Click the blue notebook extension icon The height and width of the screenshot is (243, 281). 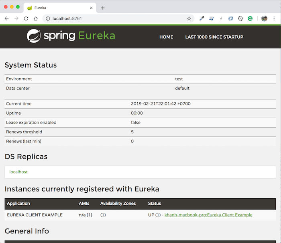212,19
